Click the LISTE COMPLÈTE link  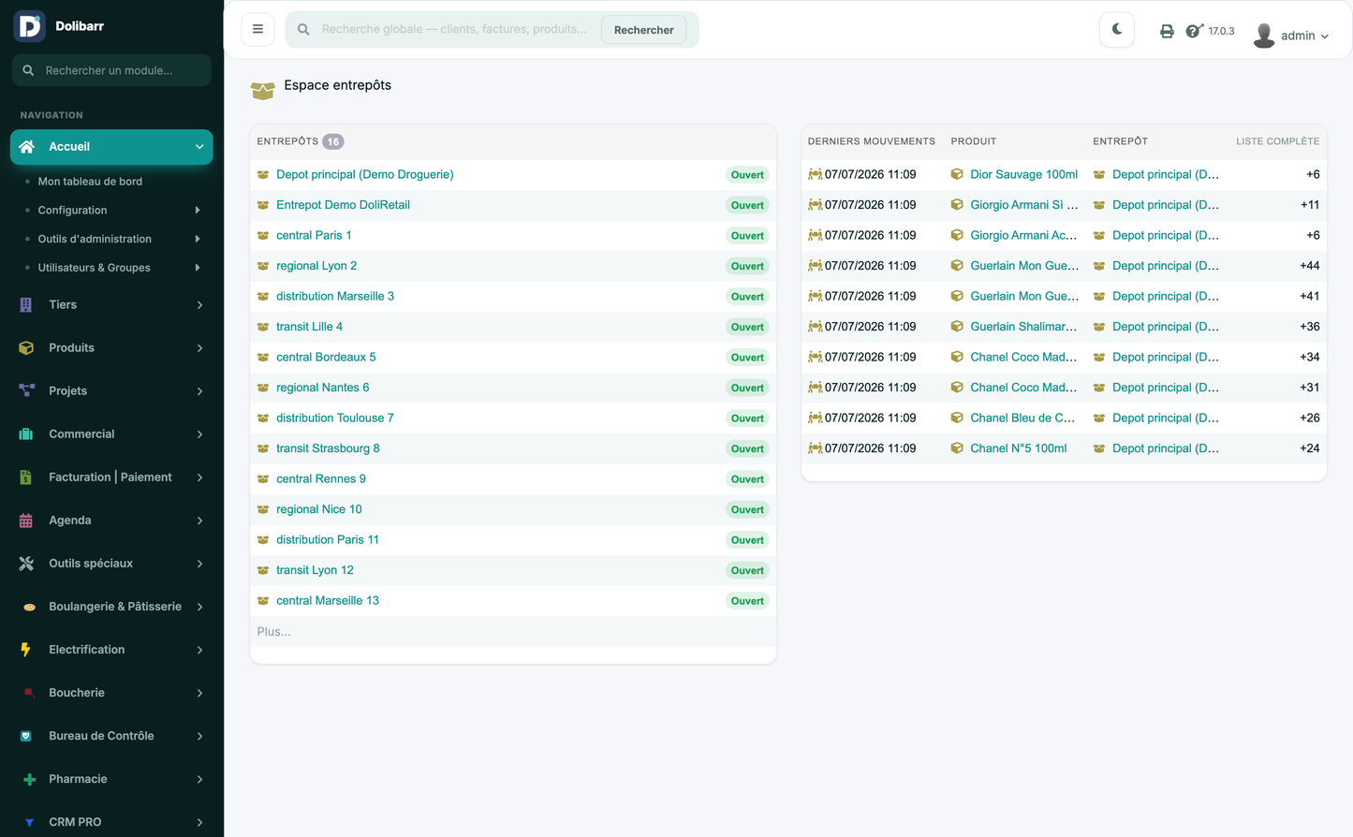pyautogui.click(x=1277, y=141)
